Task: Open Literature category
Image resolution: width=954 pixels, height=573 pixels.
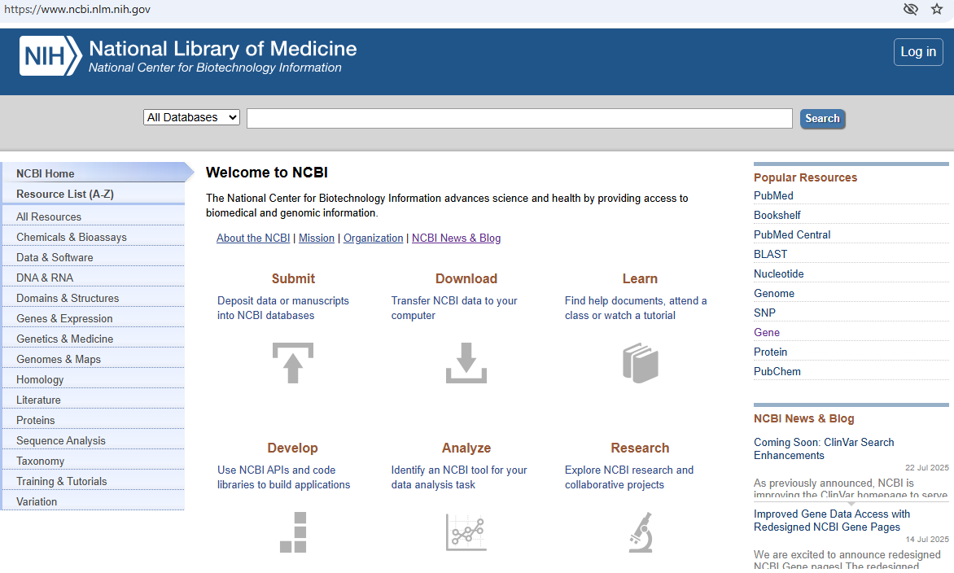Action: click(x=94, y=400)
